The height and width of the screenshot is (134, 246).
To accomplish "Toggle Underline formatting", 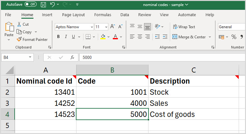I will pos(73,37).
